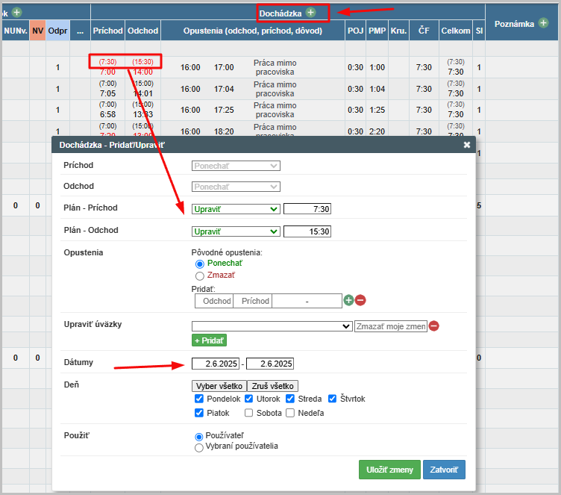Remove leave row with red minus icon
Screen dimensions: 561x495
[x=360, y=300]
